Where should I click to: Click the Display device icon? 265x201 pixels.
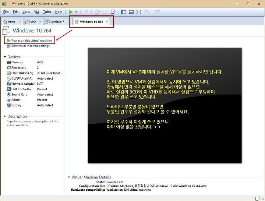tap(9, 105)
